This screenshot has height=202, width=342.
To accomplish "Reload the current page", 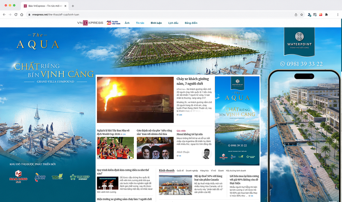I will click(x=16, y=15).
